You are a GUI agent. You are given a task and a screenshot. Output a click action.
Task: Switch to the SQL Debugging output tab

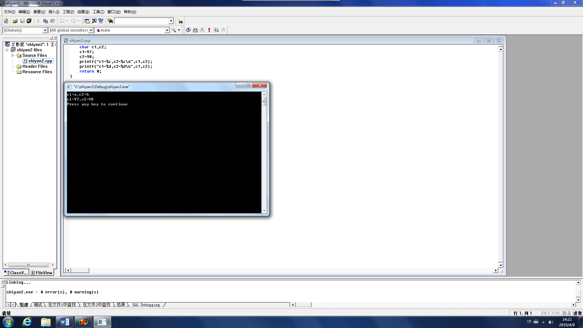click(x=146, y=305)
